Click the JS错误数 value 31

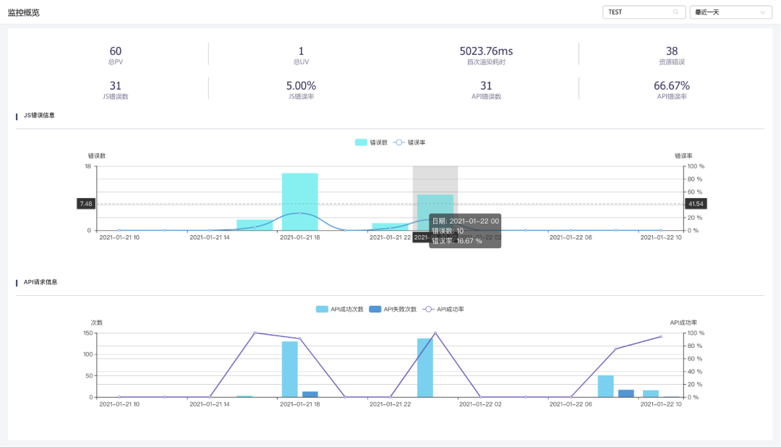pyautogui.click(x=116, y=86)
